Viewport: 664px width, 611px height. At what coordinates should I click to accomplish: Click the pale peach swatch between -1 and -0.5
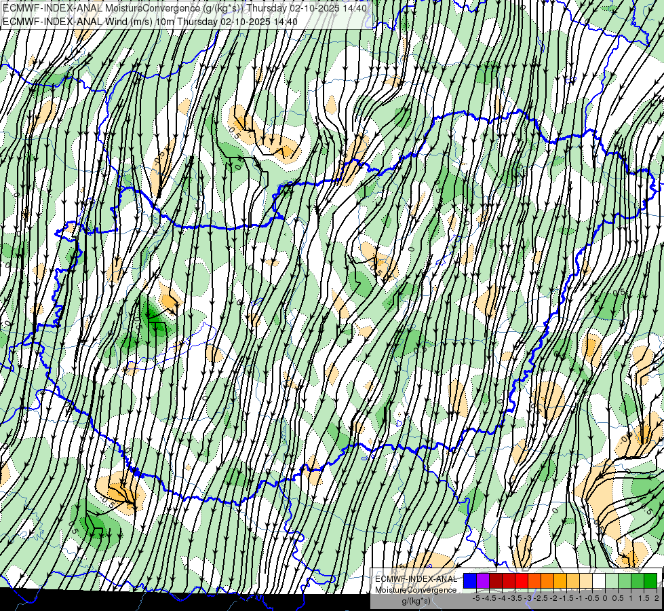[x=586, y=580]
